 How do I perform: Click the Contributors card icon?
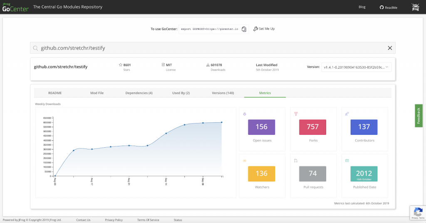click(347, 113)
